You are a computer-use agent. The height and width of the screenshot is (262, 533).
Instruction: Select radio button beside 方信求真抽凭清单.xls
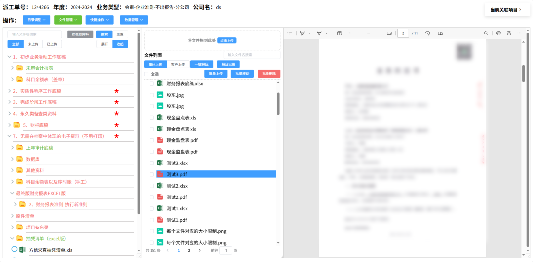point(14,250)
